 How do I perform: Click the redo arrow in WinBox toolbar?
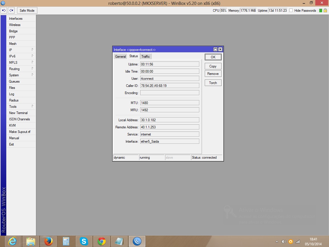pos(11,10)
